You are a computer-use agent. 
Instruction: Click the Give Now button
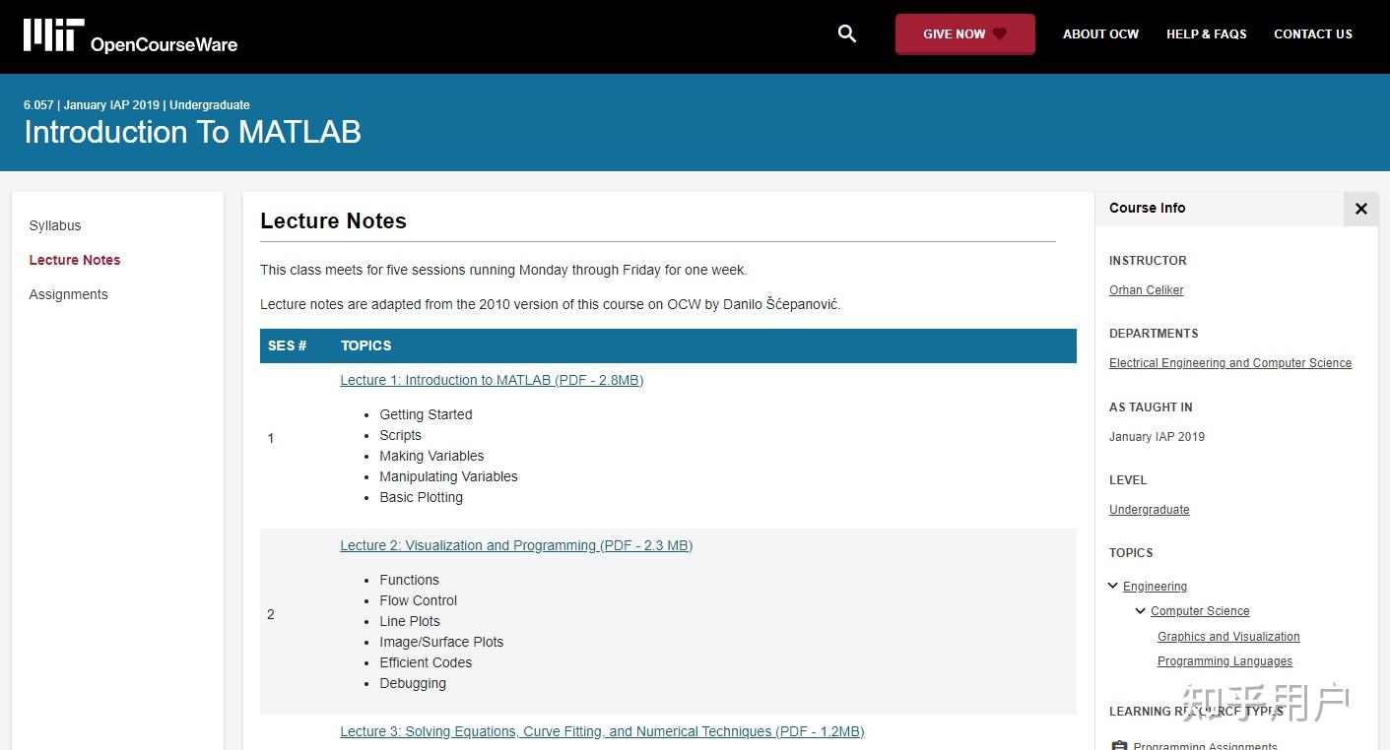pyautogui.click(x=964, y=34)
